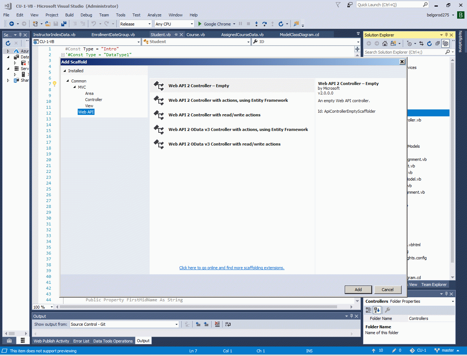Toggle Show All Files in Solution Explorer
The image size is (467, 356).
coord(445,43)
